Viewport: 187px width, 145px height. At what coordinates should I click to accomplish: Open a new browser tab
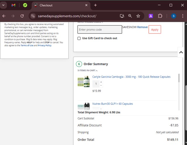coord(95,5)
